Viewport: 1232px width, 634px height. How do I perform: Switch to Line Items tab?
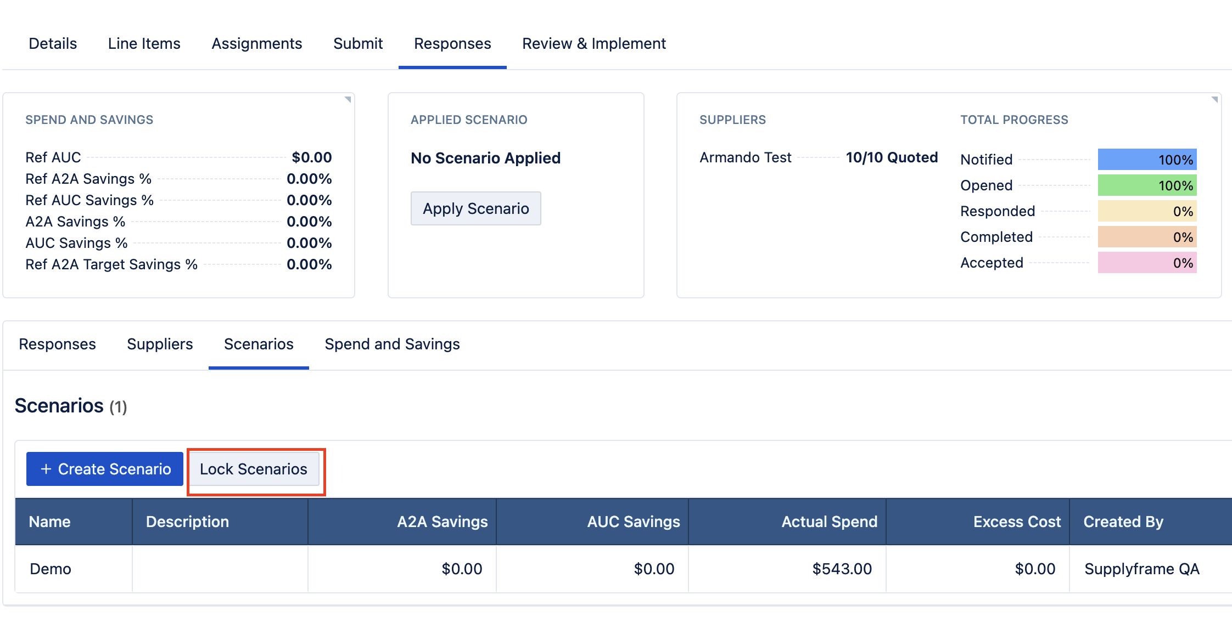click(x=144, y=43)
